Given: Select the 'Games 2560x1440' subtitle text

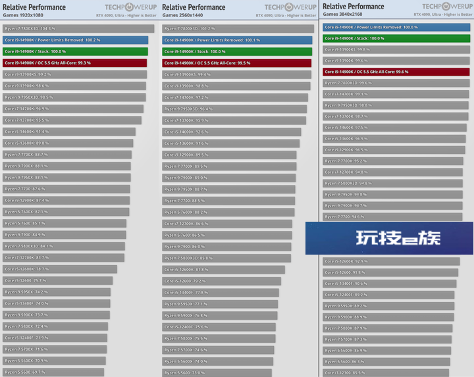Looking at the screenshot, I should [x=182, y=15].
